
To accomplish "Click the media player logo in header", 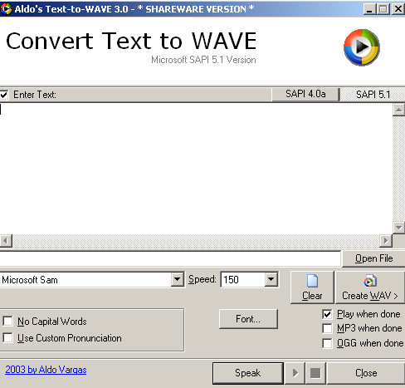I will 362,47.
